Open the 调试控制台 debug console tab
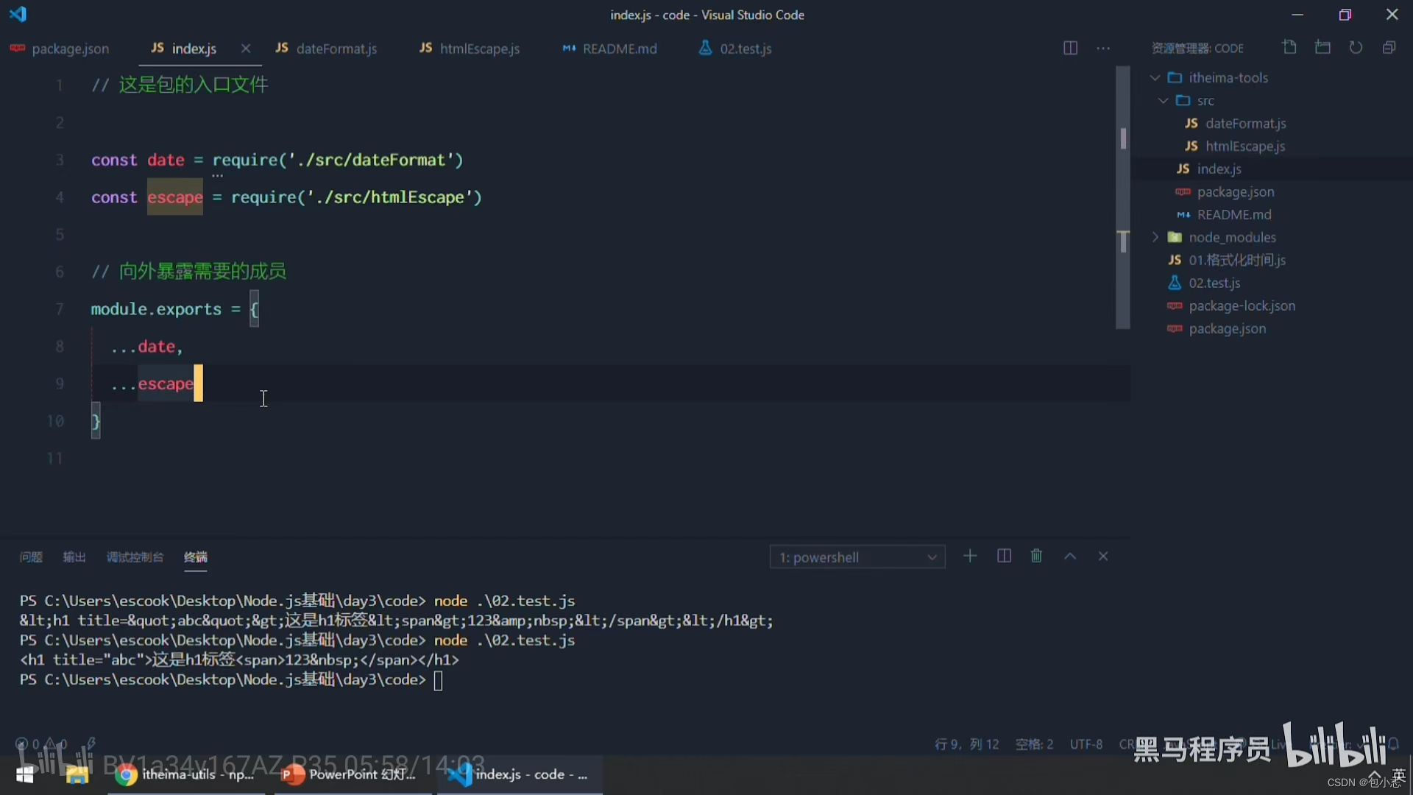Screen dimensions: 1413x795 135,557
